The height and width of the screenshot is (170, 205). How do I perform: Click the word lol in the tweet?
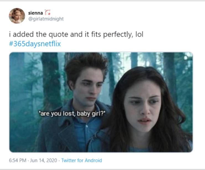click(139, 34)
